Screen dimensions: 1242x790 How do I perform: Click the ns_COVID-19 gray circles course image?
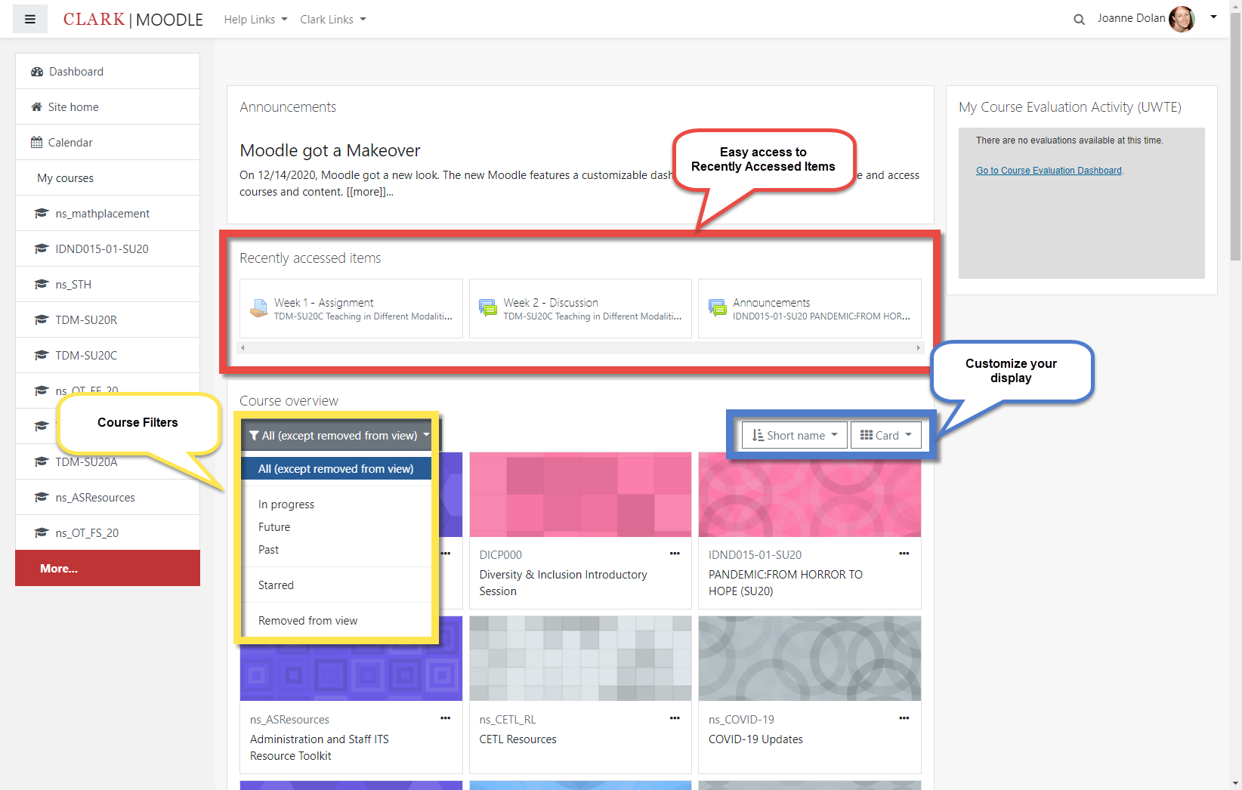point(810,659)
